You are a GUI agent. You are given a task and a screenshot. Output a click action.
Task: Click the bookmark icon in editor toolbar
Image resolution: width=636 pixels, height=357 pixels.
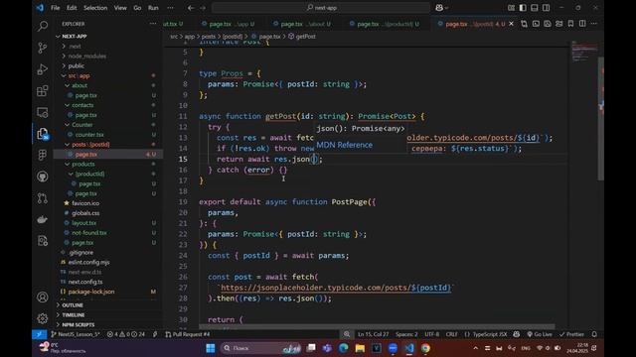(x=570, y=24)
